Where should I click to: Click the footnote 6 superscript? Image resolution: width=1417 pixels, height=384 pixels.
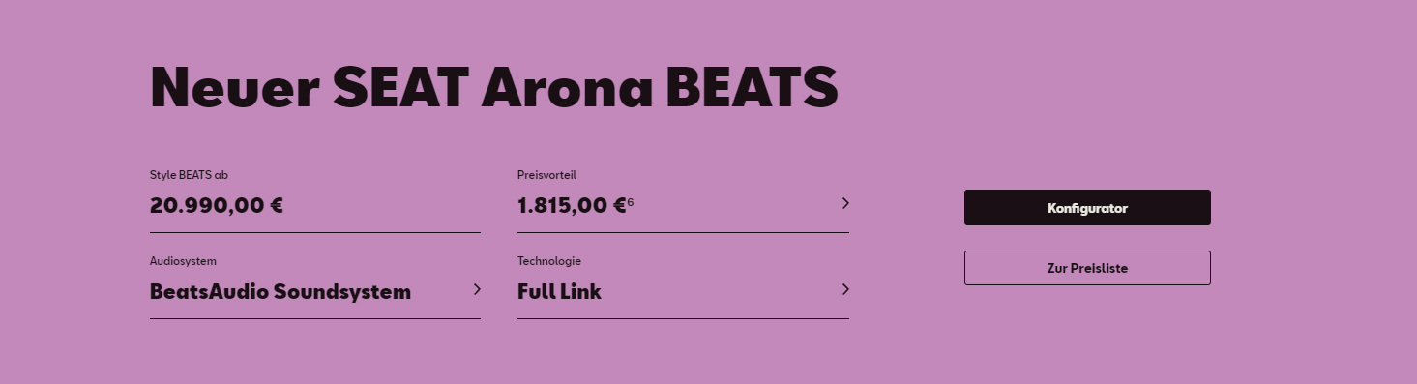631,201
